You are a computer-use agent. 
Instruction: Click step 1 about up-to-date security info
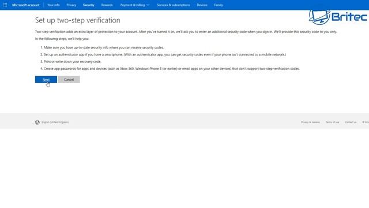coord(102,47)
